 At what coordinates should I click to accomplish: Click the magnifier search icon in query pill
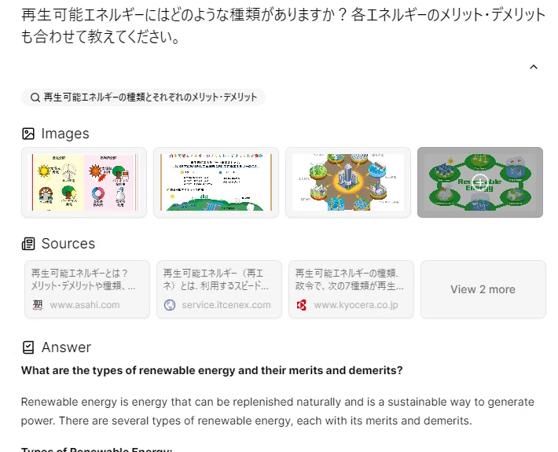(35, 97)
